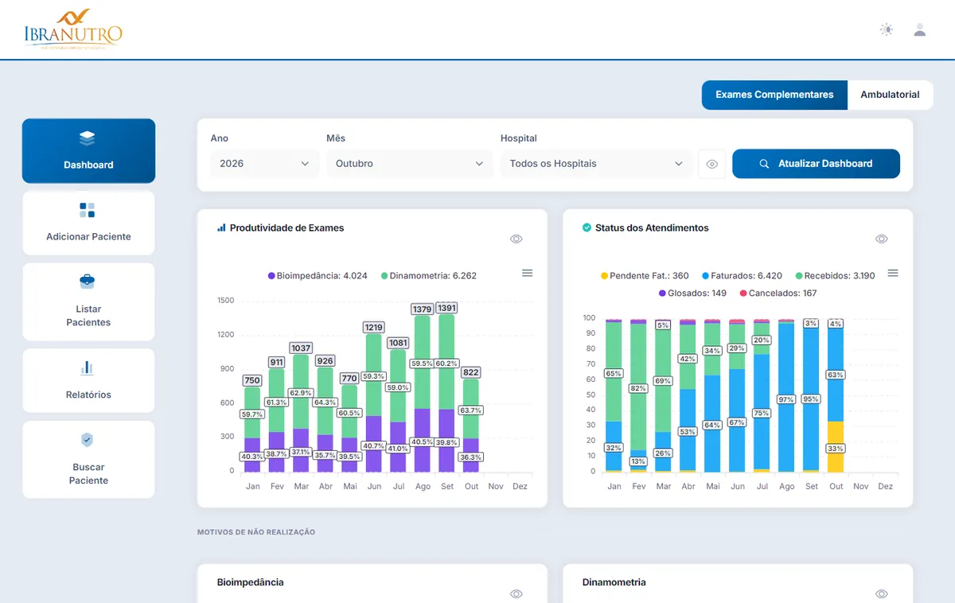The height and width of the screenshot is (603, 955).
Task: Toggle visibility of Produtividade de Exames card
Action: (x=516, y=239)
